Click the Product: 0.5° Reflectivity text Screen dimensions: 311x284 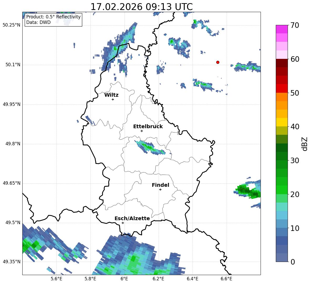click(x=53, y=17)
